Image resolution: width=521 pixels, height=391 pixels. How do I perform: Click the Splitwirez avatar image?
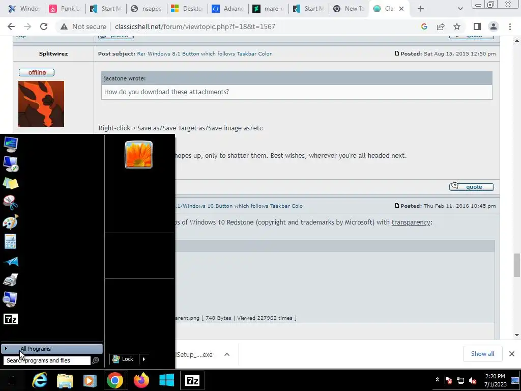pyautogui.click(x=41, y=104)
